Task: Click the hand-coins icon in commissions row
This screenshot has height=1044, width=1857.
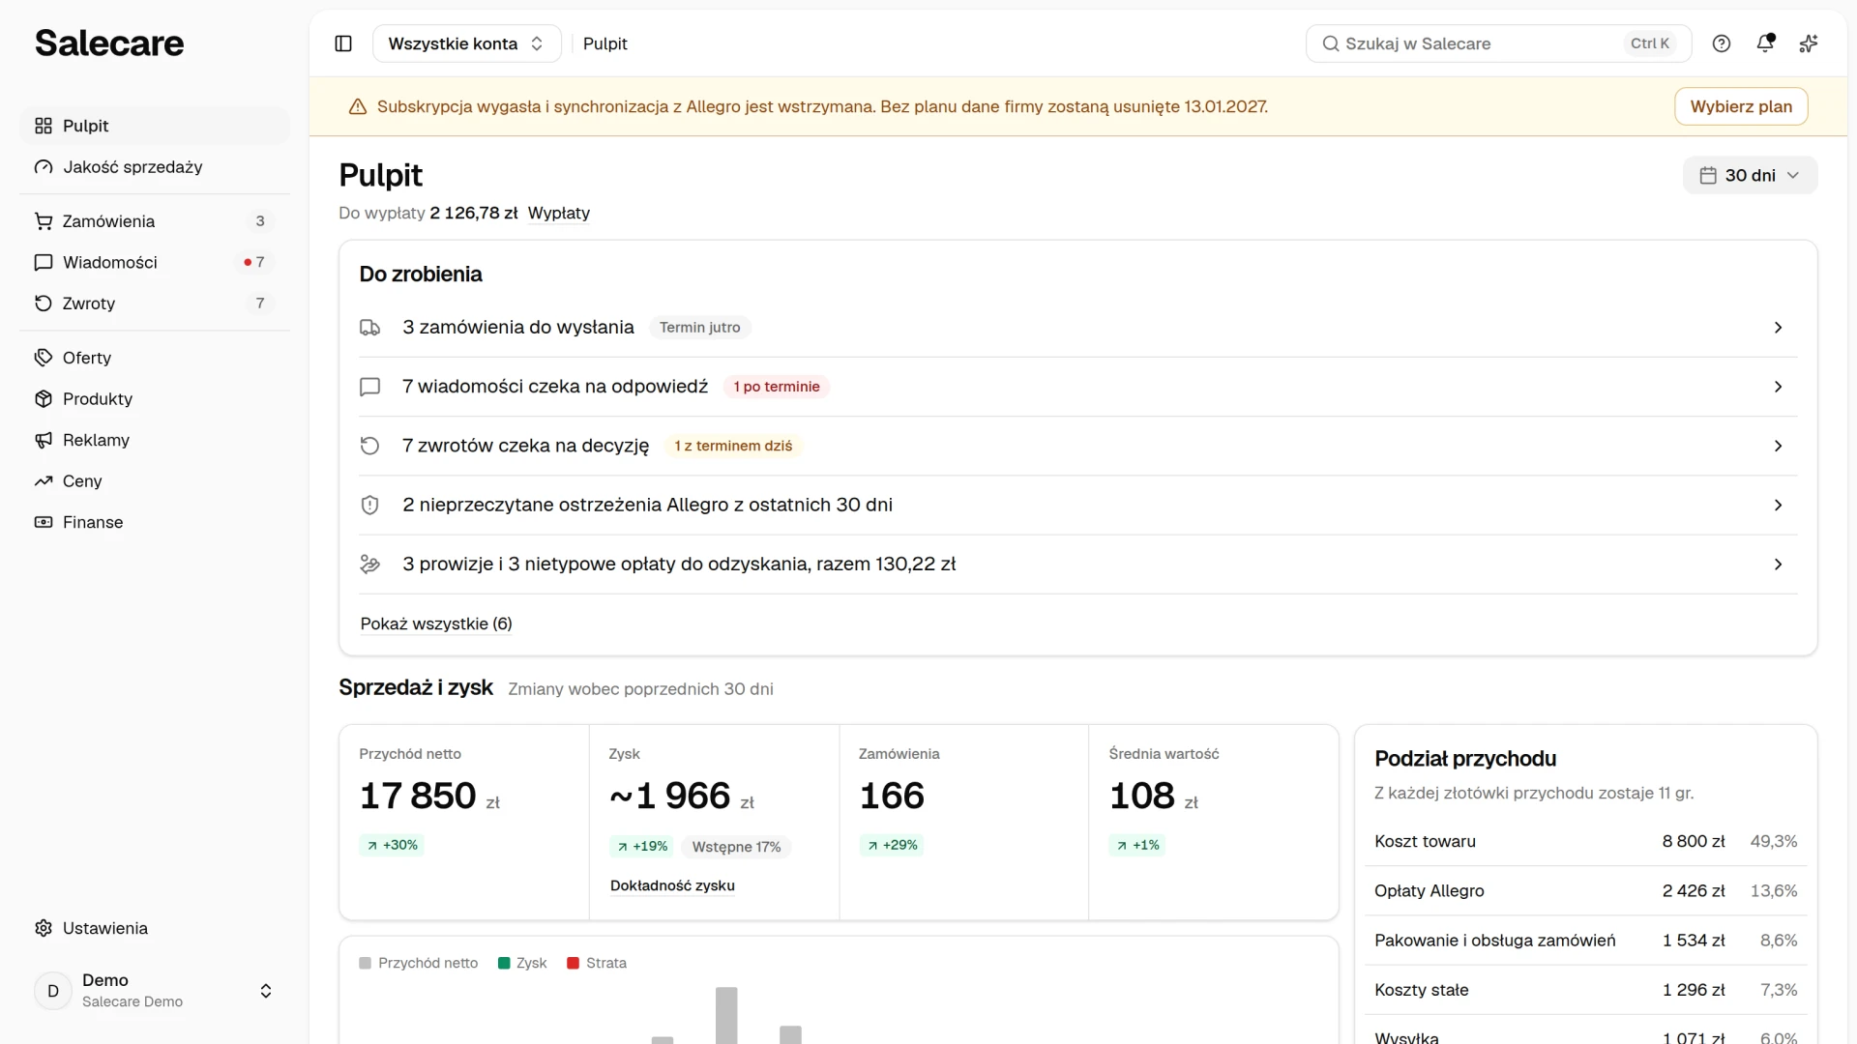Action: (x=369, y=564)
